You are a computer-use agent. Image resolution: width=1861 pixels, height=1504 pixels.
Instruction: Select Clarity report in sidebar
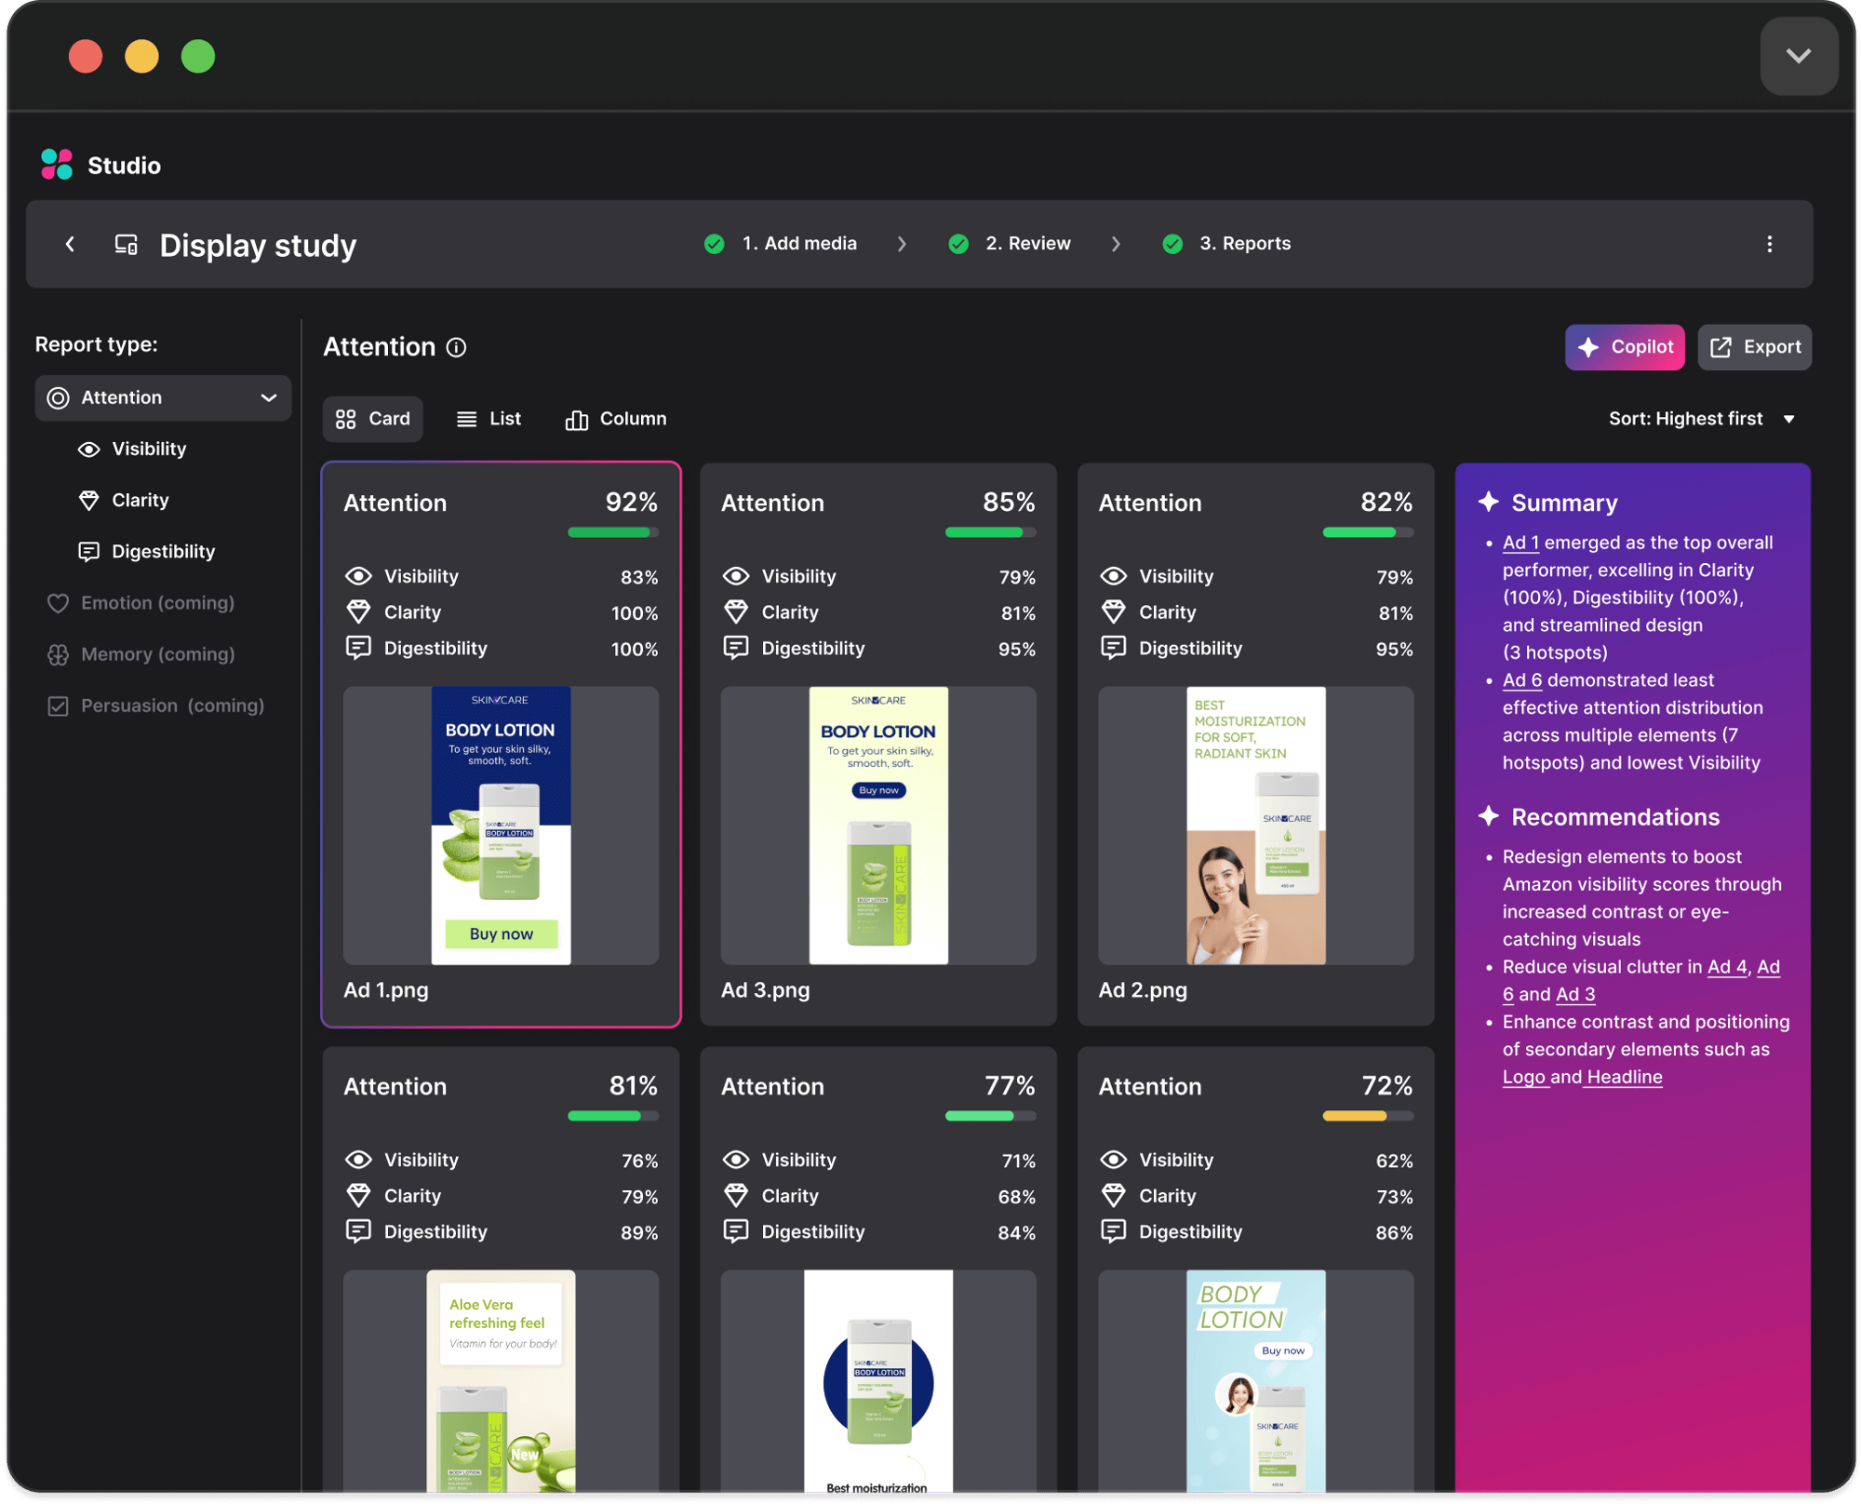pos(124,501)
